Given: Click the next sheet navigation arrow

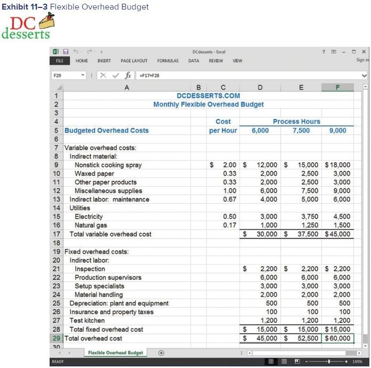Looking at the screenshot, I should tap(69, 353).
